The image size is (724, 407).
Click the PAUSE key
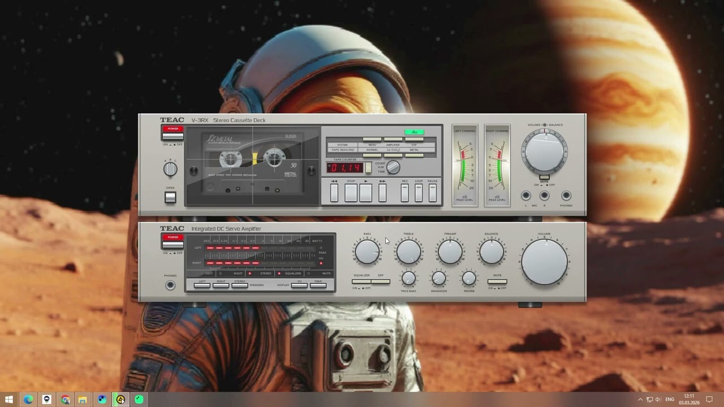pos(433,193)
